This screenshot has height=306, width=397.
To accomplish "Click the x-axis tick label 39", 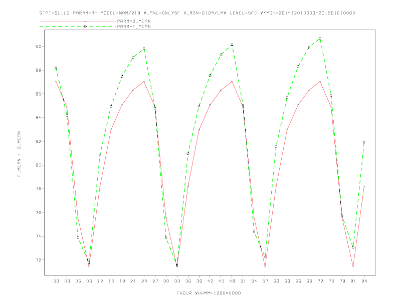I will tap(199, 281).
